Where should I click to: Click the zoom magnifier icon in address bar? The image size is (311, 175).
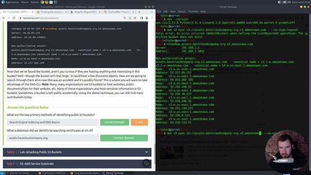pos(124,18)
